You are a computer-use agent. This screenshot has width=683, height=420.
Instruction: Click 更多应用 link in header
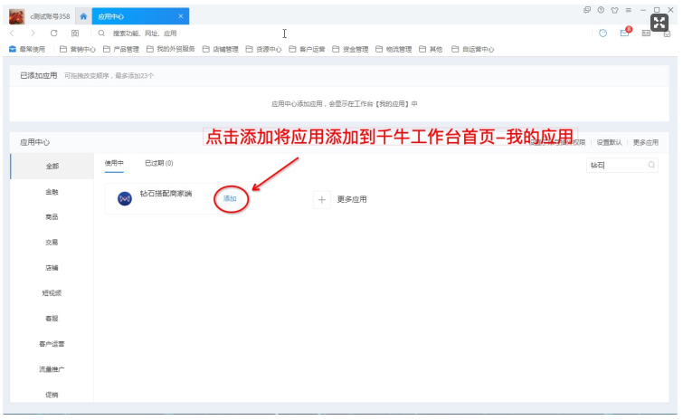pyautogui.click(x=646, y=142)
